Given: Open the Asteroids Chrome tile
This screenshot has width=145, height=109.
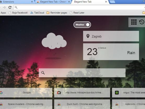Looking at the screenshot, I should (129, 104).
